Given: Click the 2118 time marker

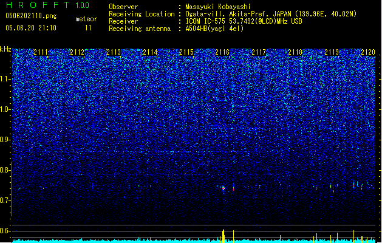Looking at the screenshot, I should pos(295,52).
